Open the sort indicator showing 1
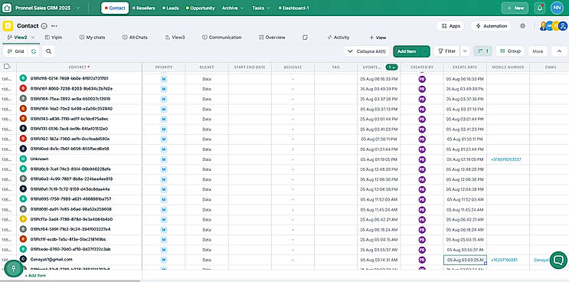Image resolution: width=569 pixels, height=282 pixels. click(483, 51)
